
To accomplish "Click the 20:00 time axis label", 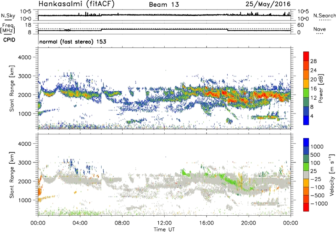I will [248, 223].
